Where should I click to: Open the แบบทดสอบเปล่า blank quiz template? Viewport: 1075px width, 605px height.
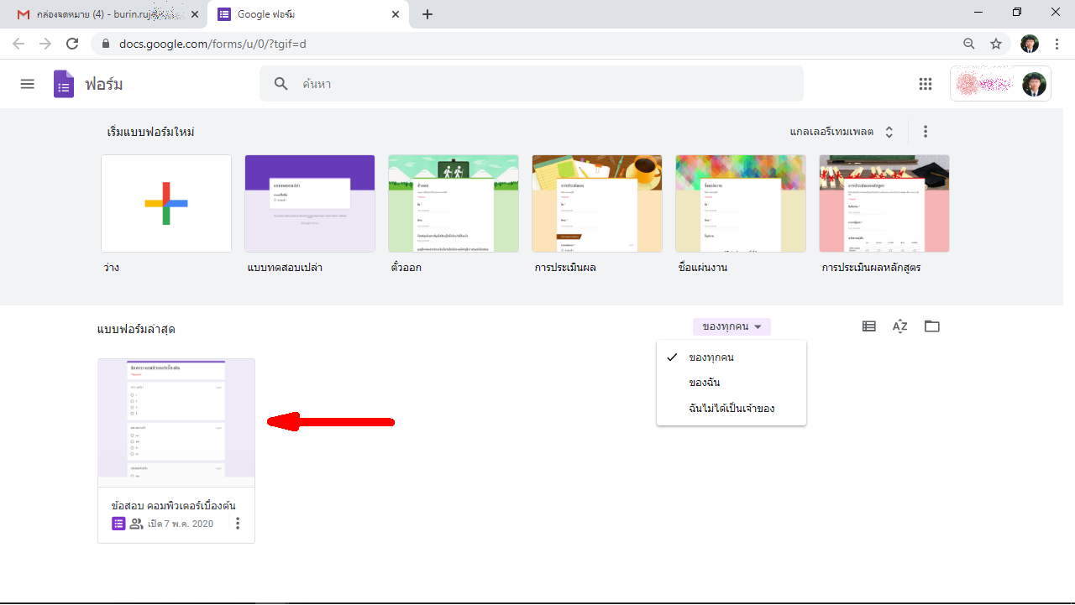pos(310,203)
